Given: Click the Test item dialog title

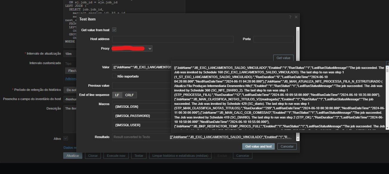Looking at the screenshot, I should point(87,19).
